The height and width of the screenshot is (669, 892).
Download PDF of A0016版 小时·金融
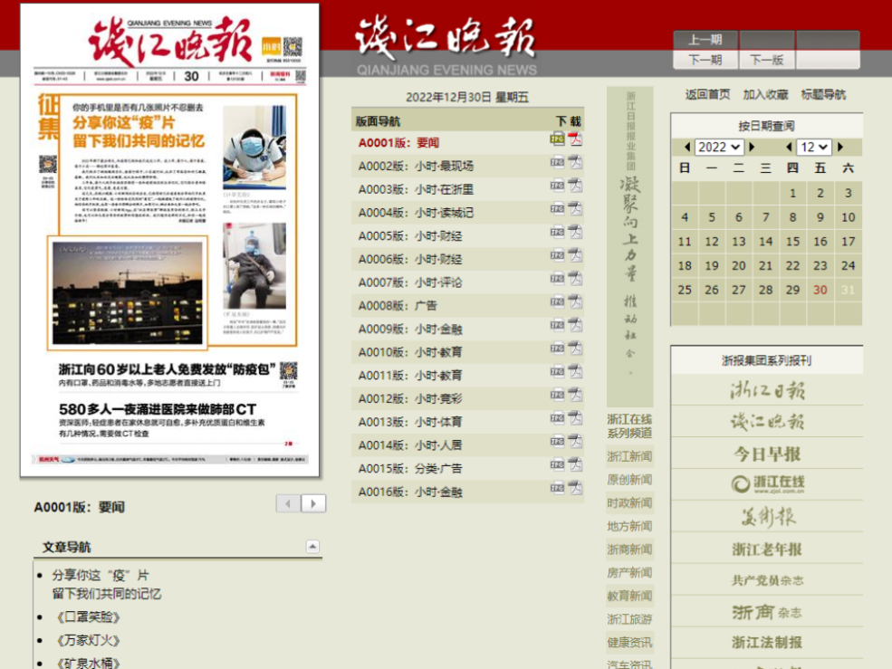coord(575,488)
